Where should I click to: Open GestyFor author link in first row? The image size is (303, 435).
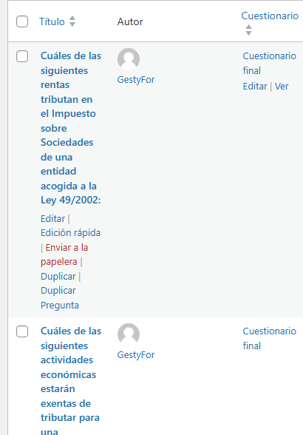[136, 80]
